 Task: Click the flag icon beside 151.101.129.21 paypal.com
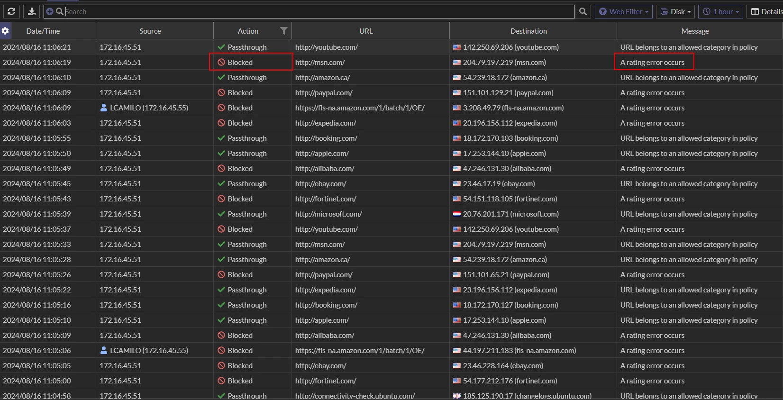click(457, 92)
